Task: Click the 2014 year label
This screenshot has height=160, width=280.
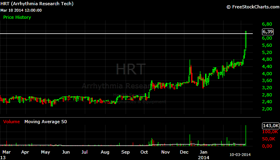Action: click(x=204, y=158)
